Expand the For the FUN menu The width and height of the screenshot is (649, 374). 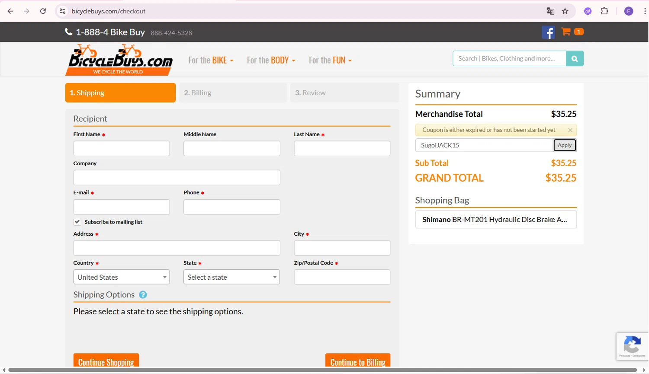330,60
